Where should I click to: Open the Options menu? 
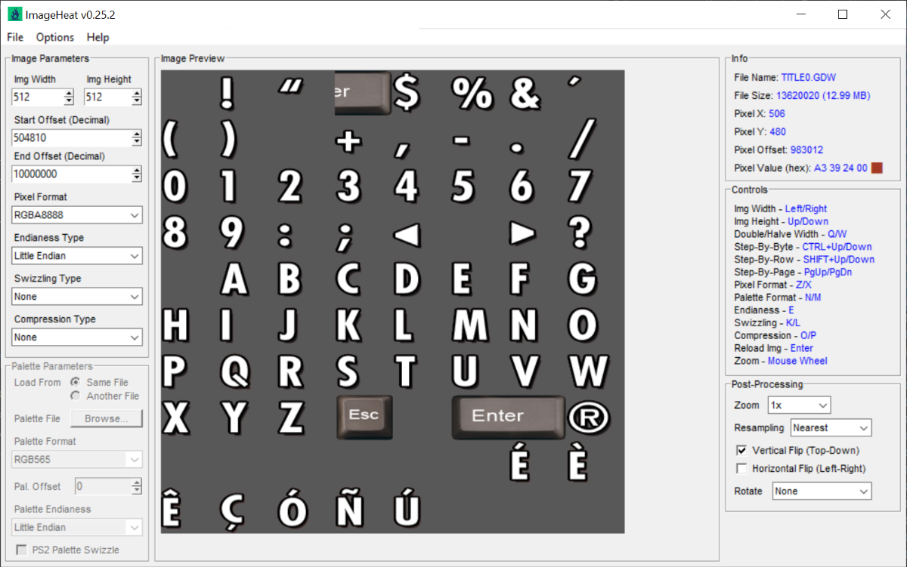[55, 37]
